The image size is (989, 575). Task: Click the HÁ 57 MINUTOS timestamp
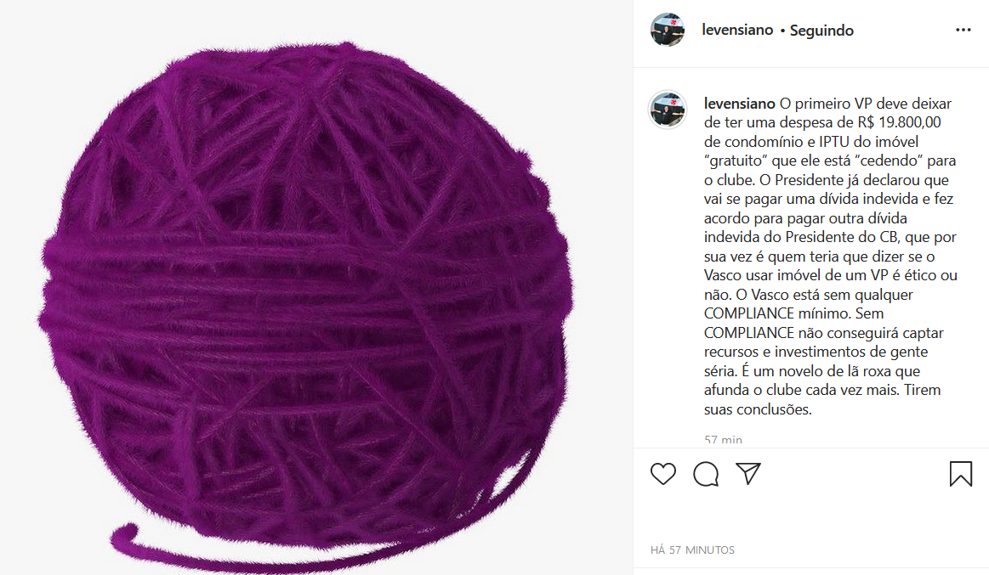692,550
